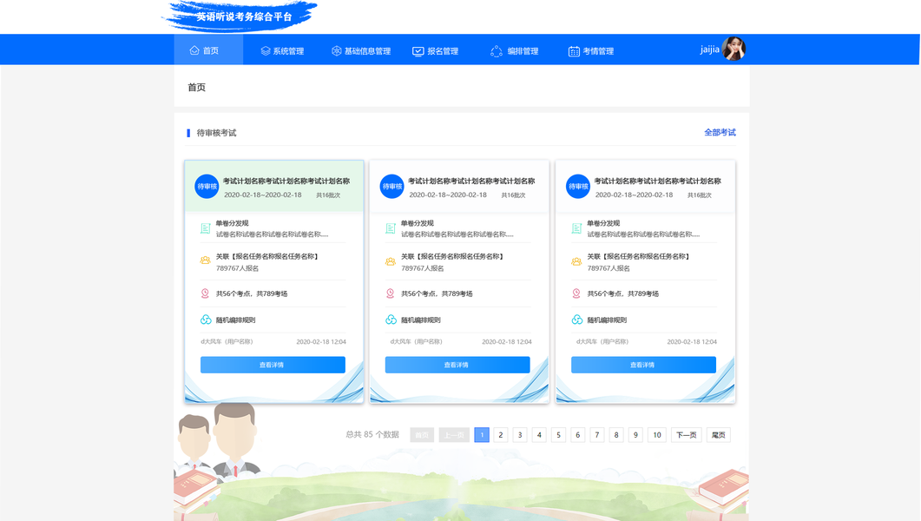
Task: Click the 待审核 badge on the third card
Action: [578, 186]
